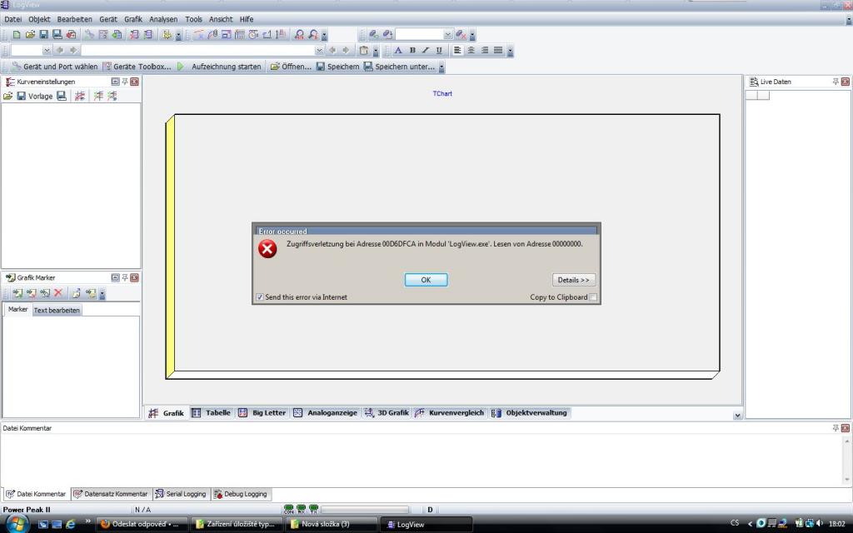853x533 pixels.
Task: Pin the Live Daten panel
Action: pyautogui.click(x=836, y=82)
